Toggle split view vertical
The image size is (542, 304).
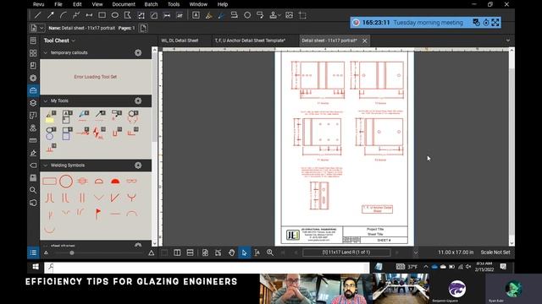(x=177, y=252)
